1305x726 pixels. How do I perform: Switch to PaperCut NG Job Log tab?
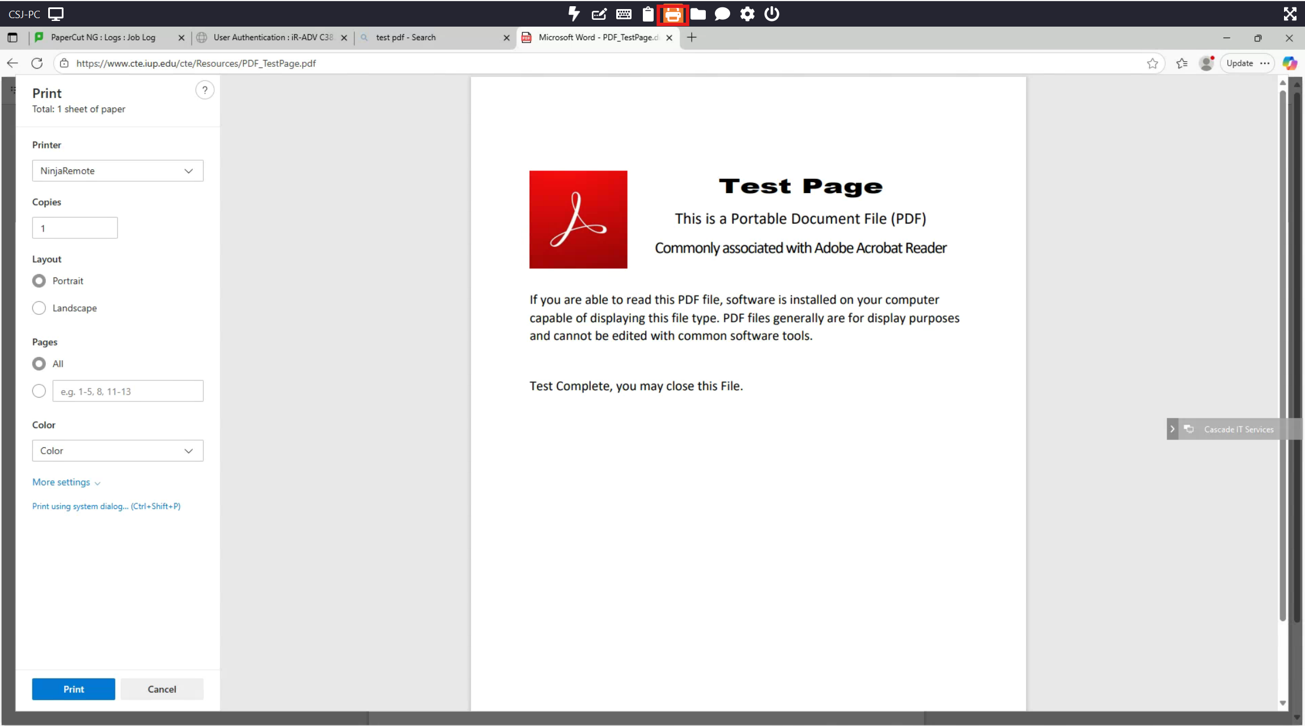(x=103, y=37)
